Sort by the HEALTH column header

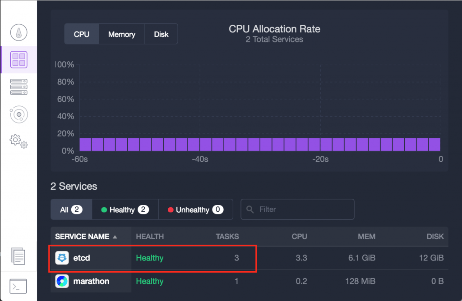pos(150,237)
